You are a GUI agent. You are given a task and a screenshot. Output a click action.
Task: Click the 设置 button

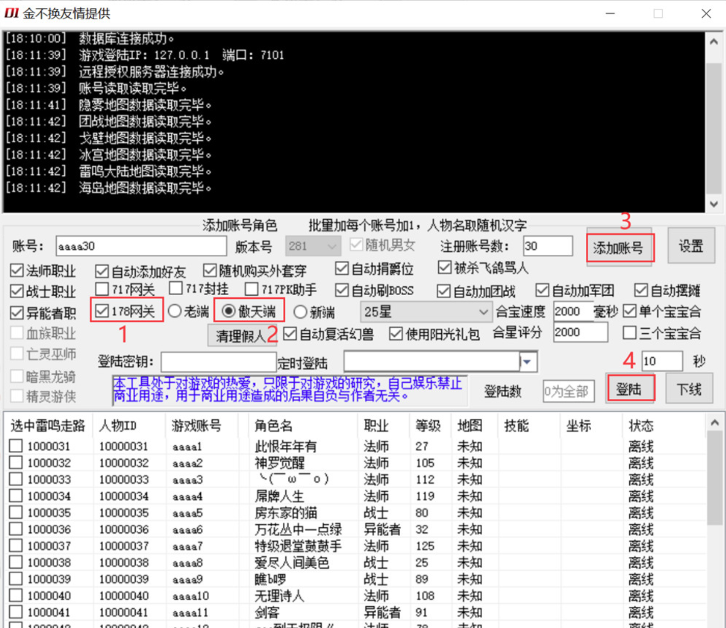(691, 246)
